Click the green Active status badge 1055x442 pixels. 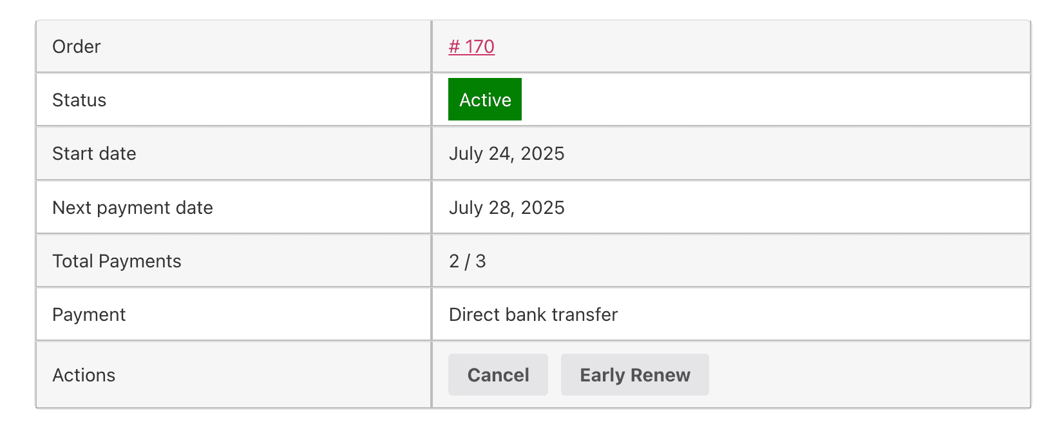pyautogui.click(x=485, y=99)
